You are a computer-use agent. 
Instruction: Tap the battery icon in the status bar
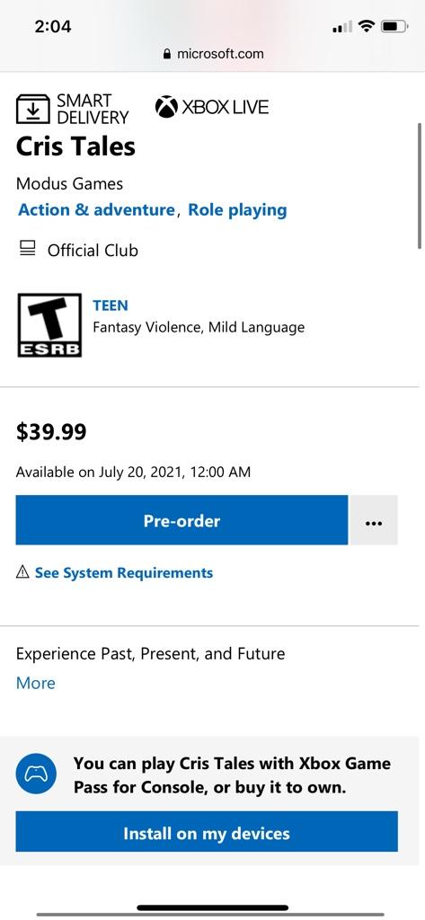394,26
